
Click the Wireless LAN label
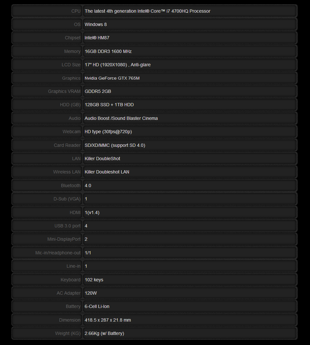[x=67, y=172]
